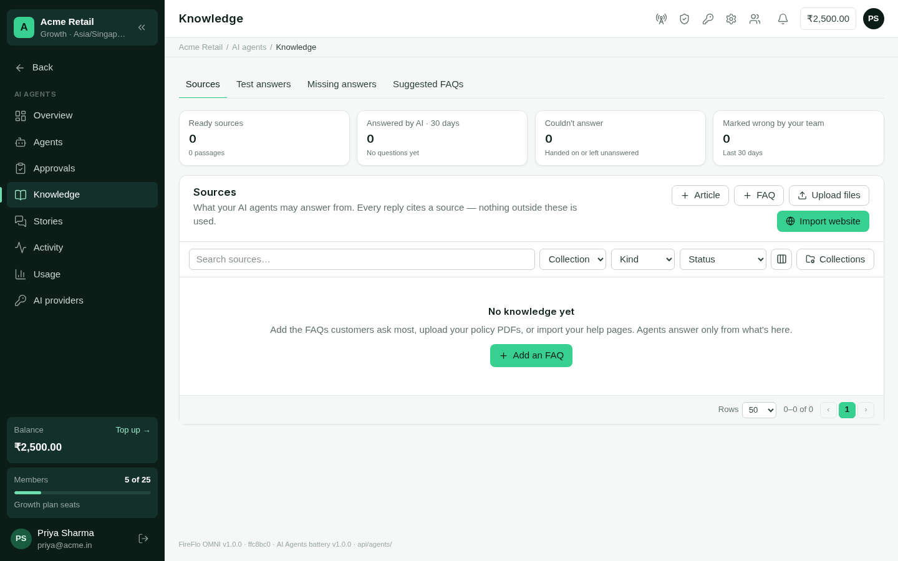Click the Upload files button
Viewport: 898px width, 561px height.
[829, 195]
